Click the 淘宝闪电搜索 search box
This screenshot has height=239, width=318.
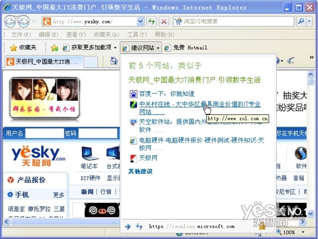coord(234,21)
